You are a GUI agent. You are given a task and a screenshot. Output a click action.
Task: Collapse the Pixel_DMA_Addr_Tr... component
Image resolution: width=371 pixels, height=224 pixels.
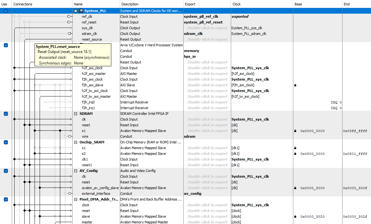click(x=76, y=199)
